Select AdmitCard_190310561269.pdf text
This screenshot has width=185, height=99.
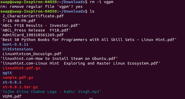coord(33,35)
